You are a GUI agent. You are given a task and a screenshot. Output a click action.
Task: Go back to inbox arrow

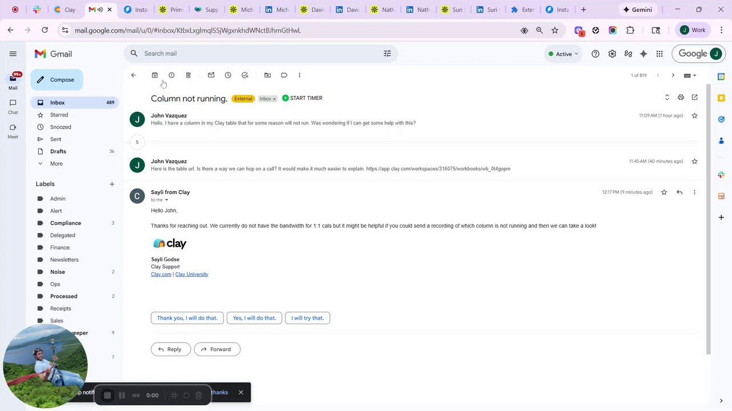(x=134, y=75)
